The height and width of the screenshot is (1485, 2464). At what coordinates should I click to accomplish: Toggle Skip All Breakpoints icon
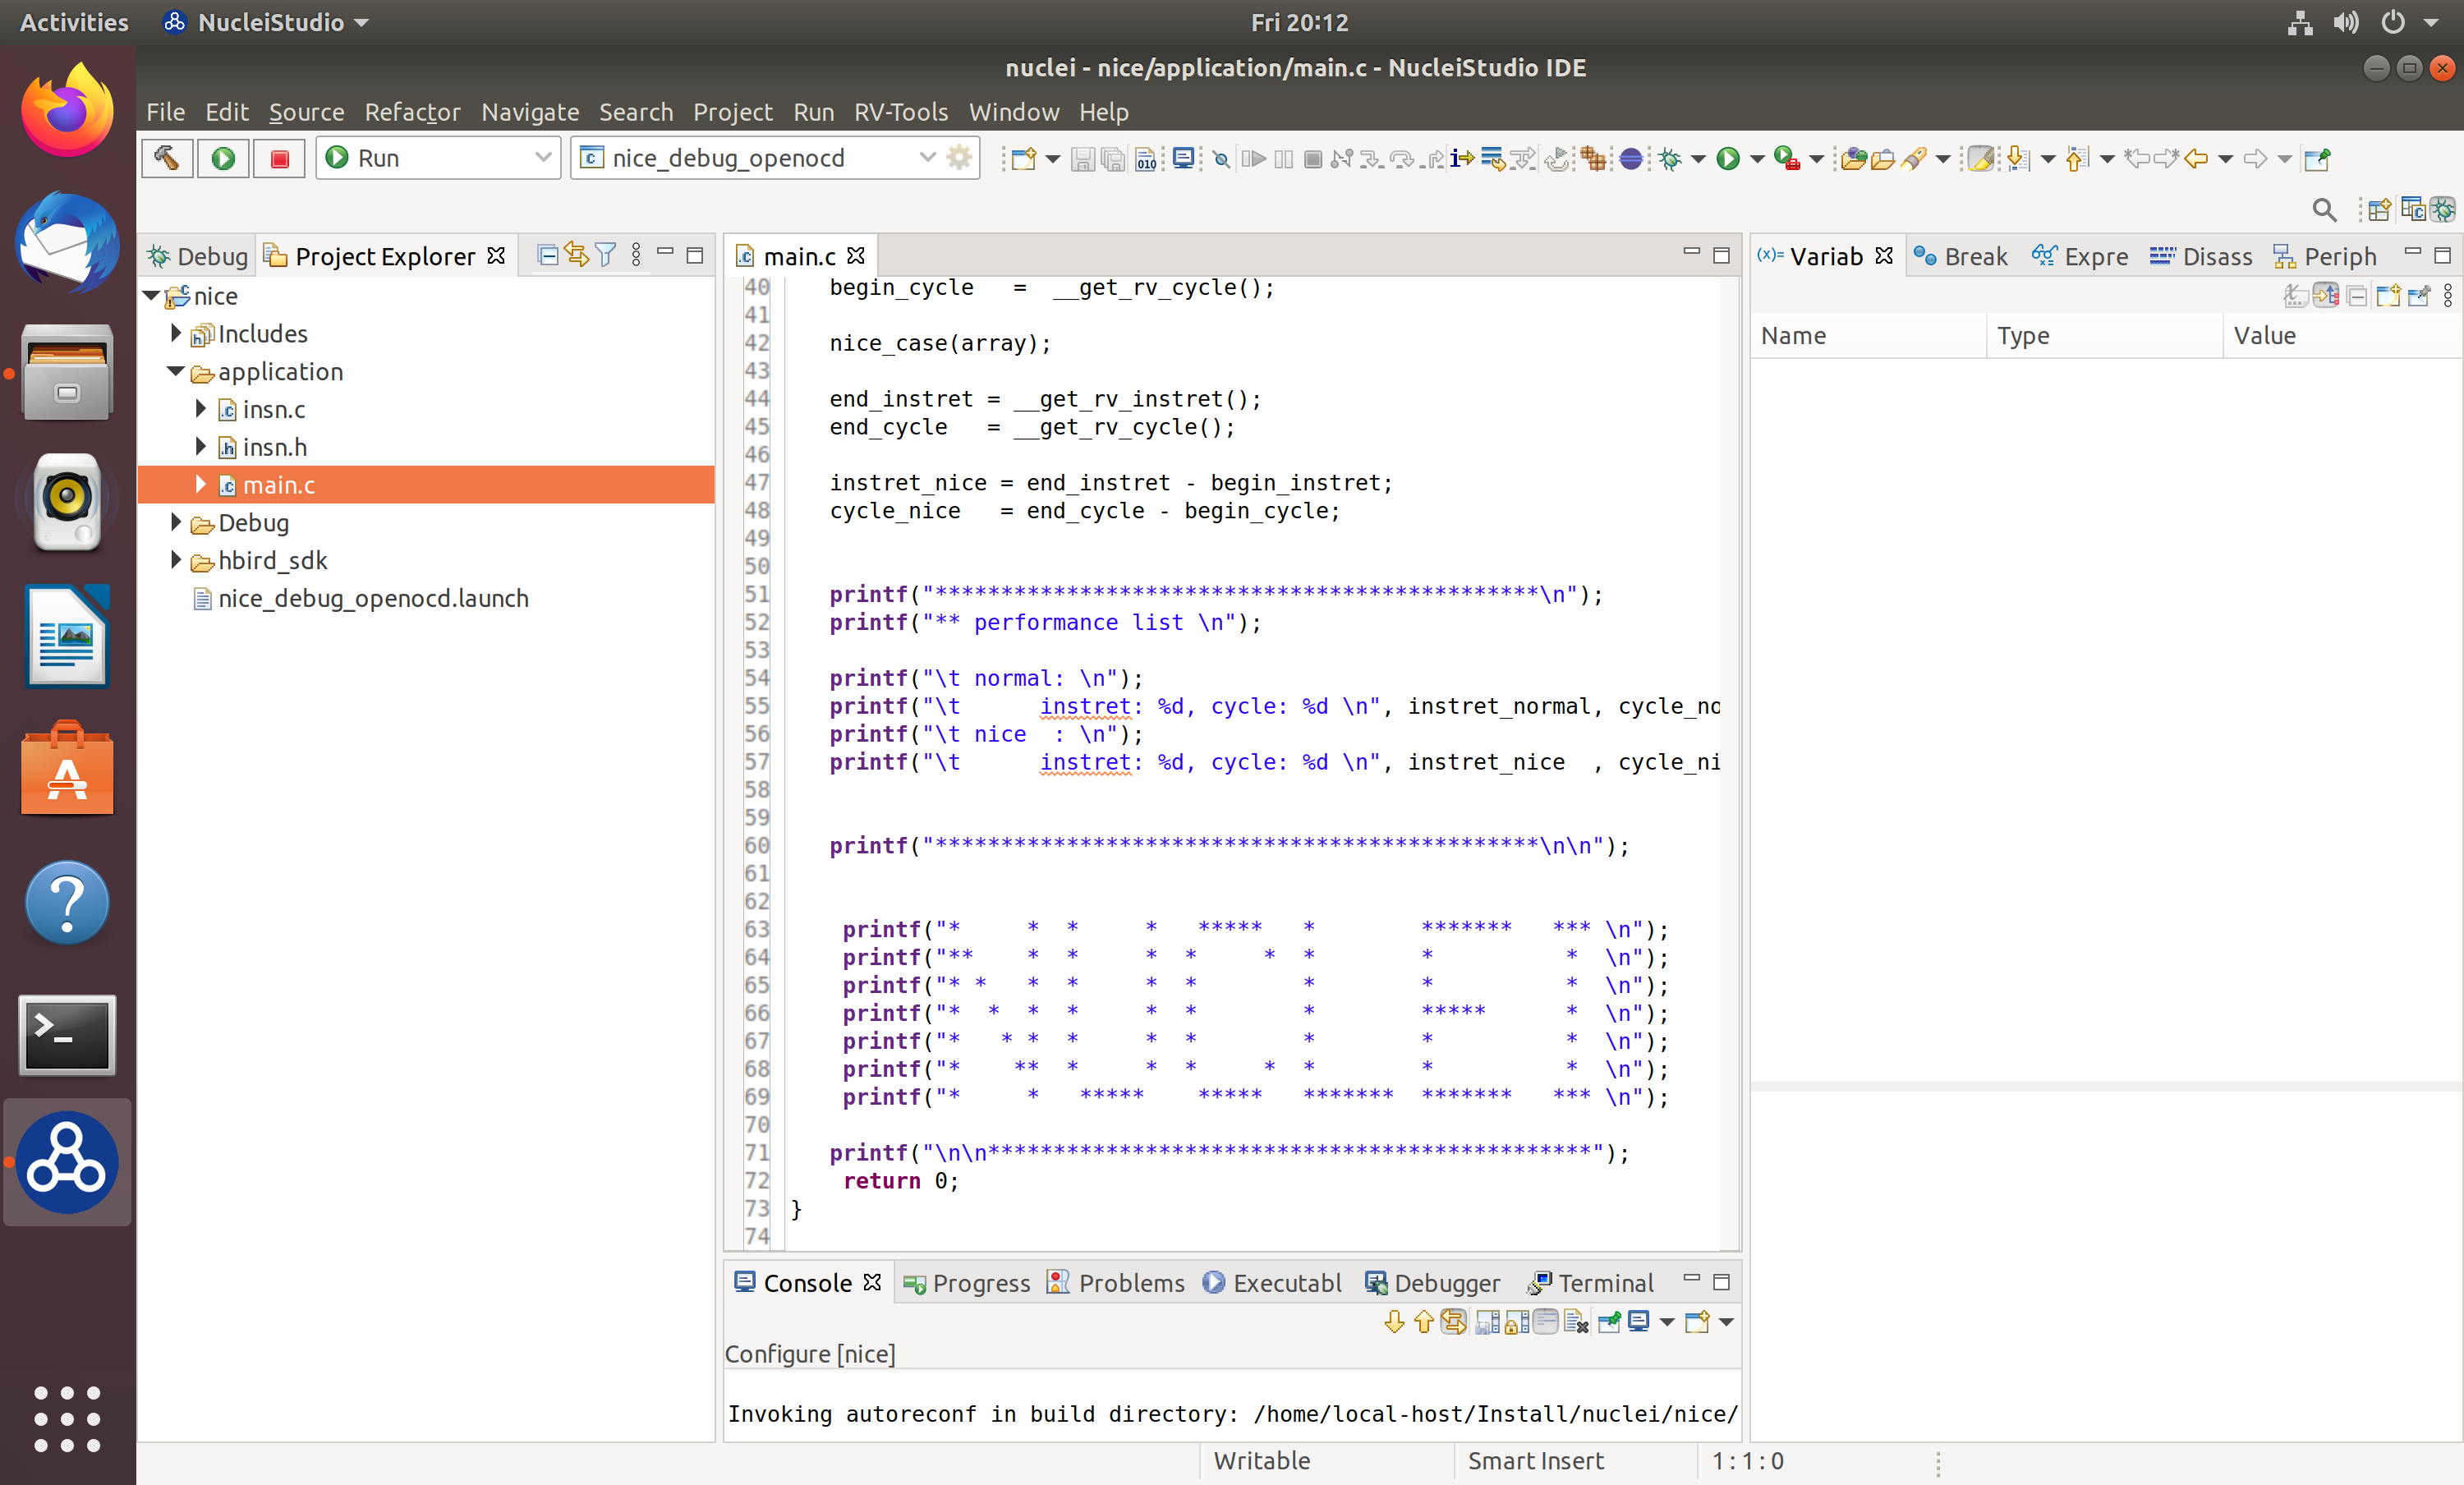click(1221, 159)
